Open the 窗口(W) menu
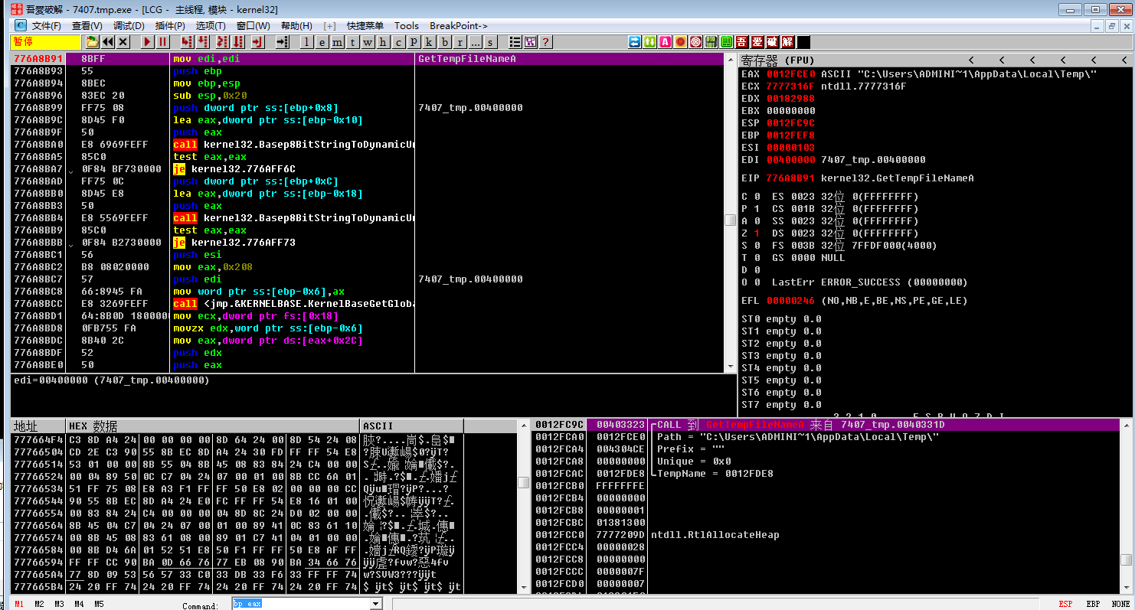Screen dimensions: 1135x610 tap(253, 26)
